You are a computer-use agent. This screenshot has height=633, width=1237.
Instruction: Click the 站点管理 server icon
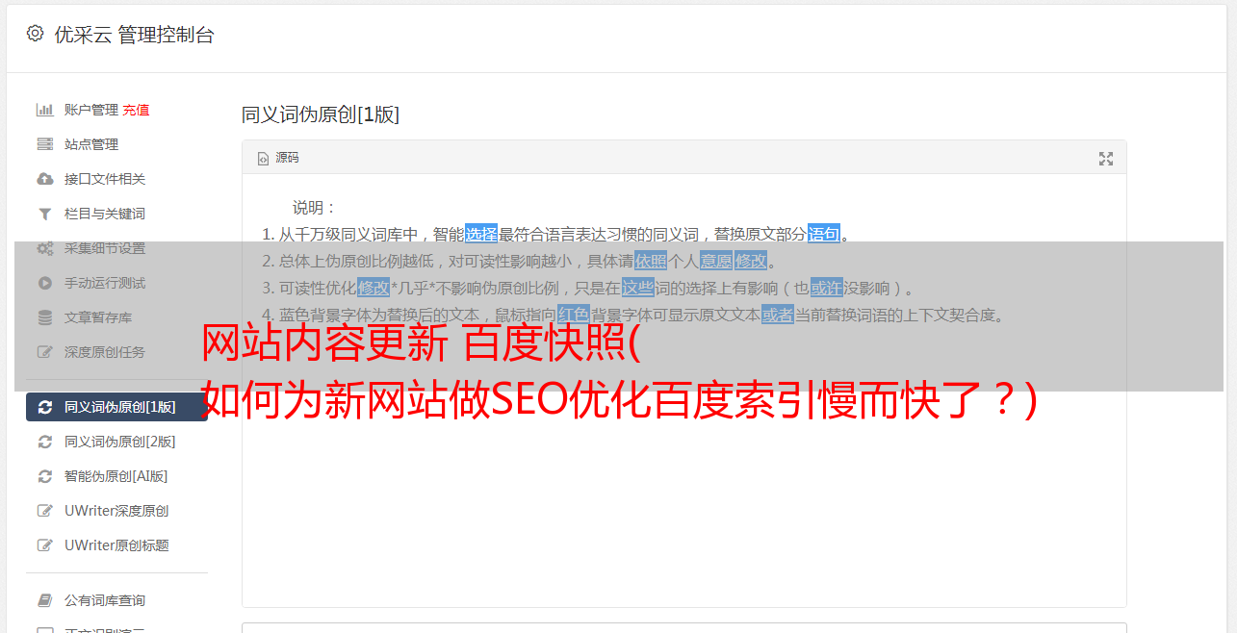coord(45,144)
